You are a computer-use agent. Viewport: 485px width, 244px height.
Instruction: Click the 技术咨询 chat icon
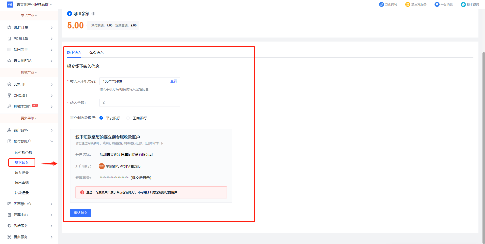click(463, 5)
